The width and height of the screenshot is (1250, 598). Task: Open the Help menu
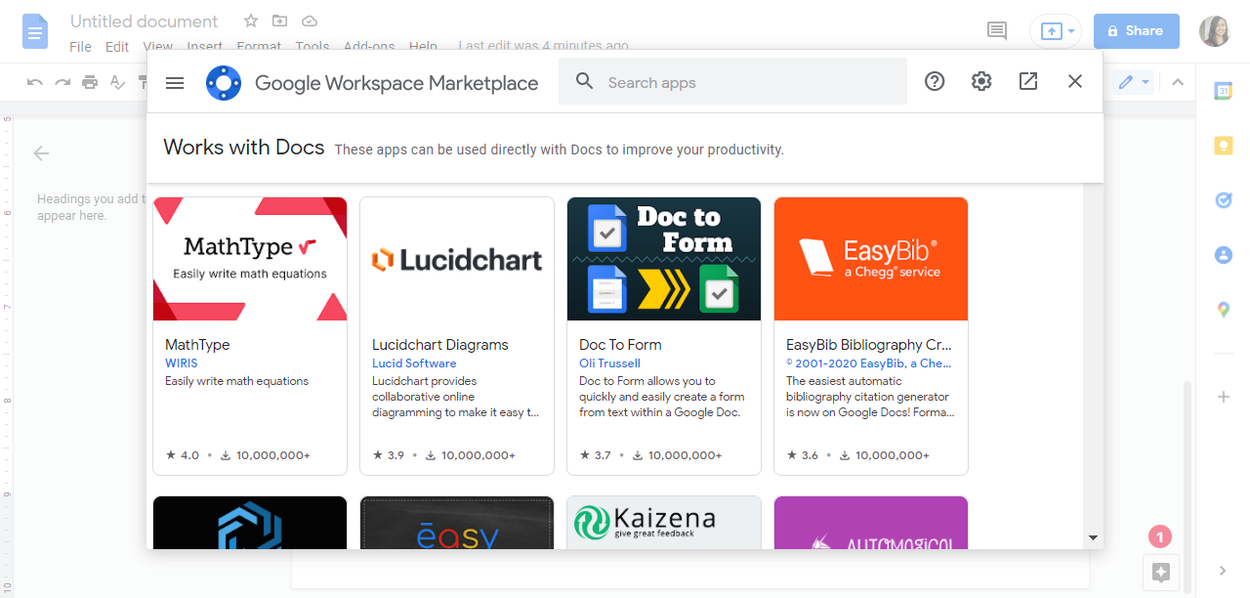[x=423, y=46]
